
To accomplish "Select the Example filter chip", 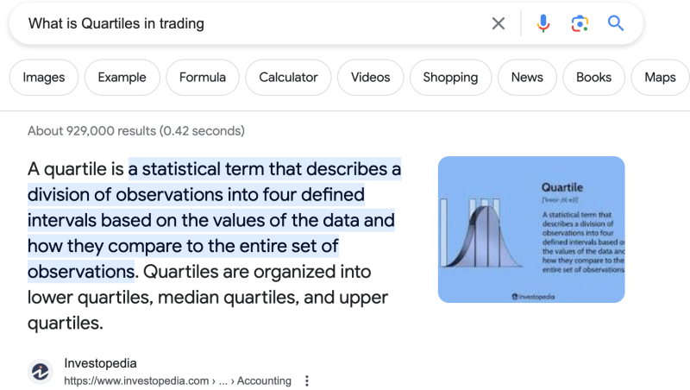I will click(122, 78).
